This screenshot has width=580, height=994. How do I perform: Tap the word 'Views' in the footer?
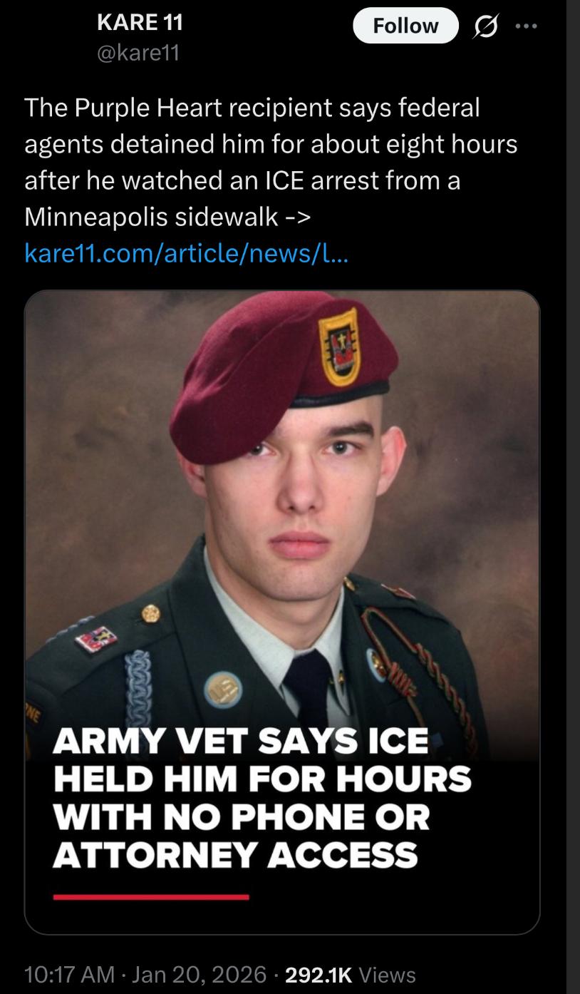tap(388, 974)
